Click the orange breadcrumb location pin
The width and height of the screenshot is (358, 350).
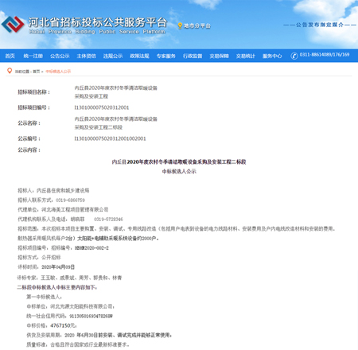(10, 71)
